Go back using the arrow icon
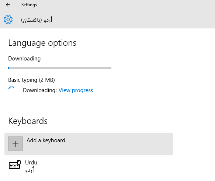This screenshot has width=215, height=181. [8, 5]
